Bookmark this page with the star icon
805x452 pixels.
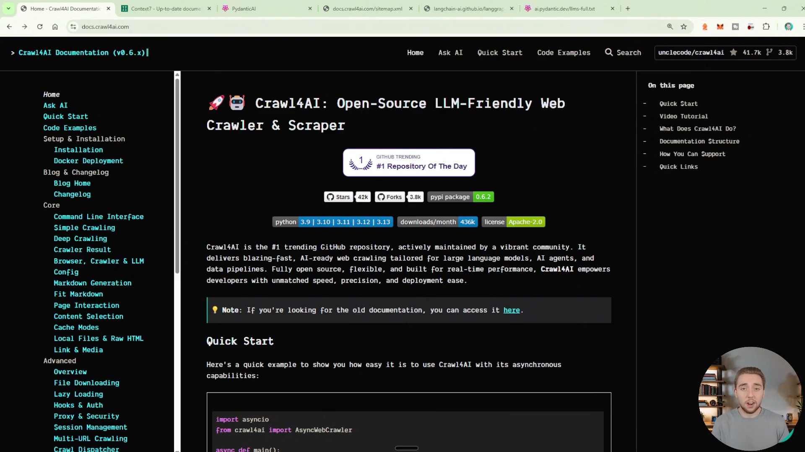pos(684,27)
